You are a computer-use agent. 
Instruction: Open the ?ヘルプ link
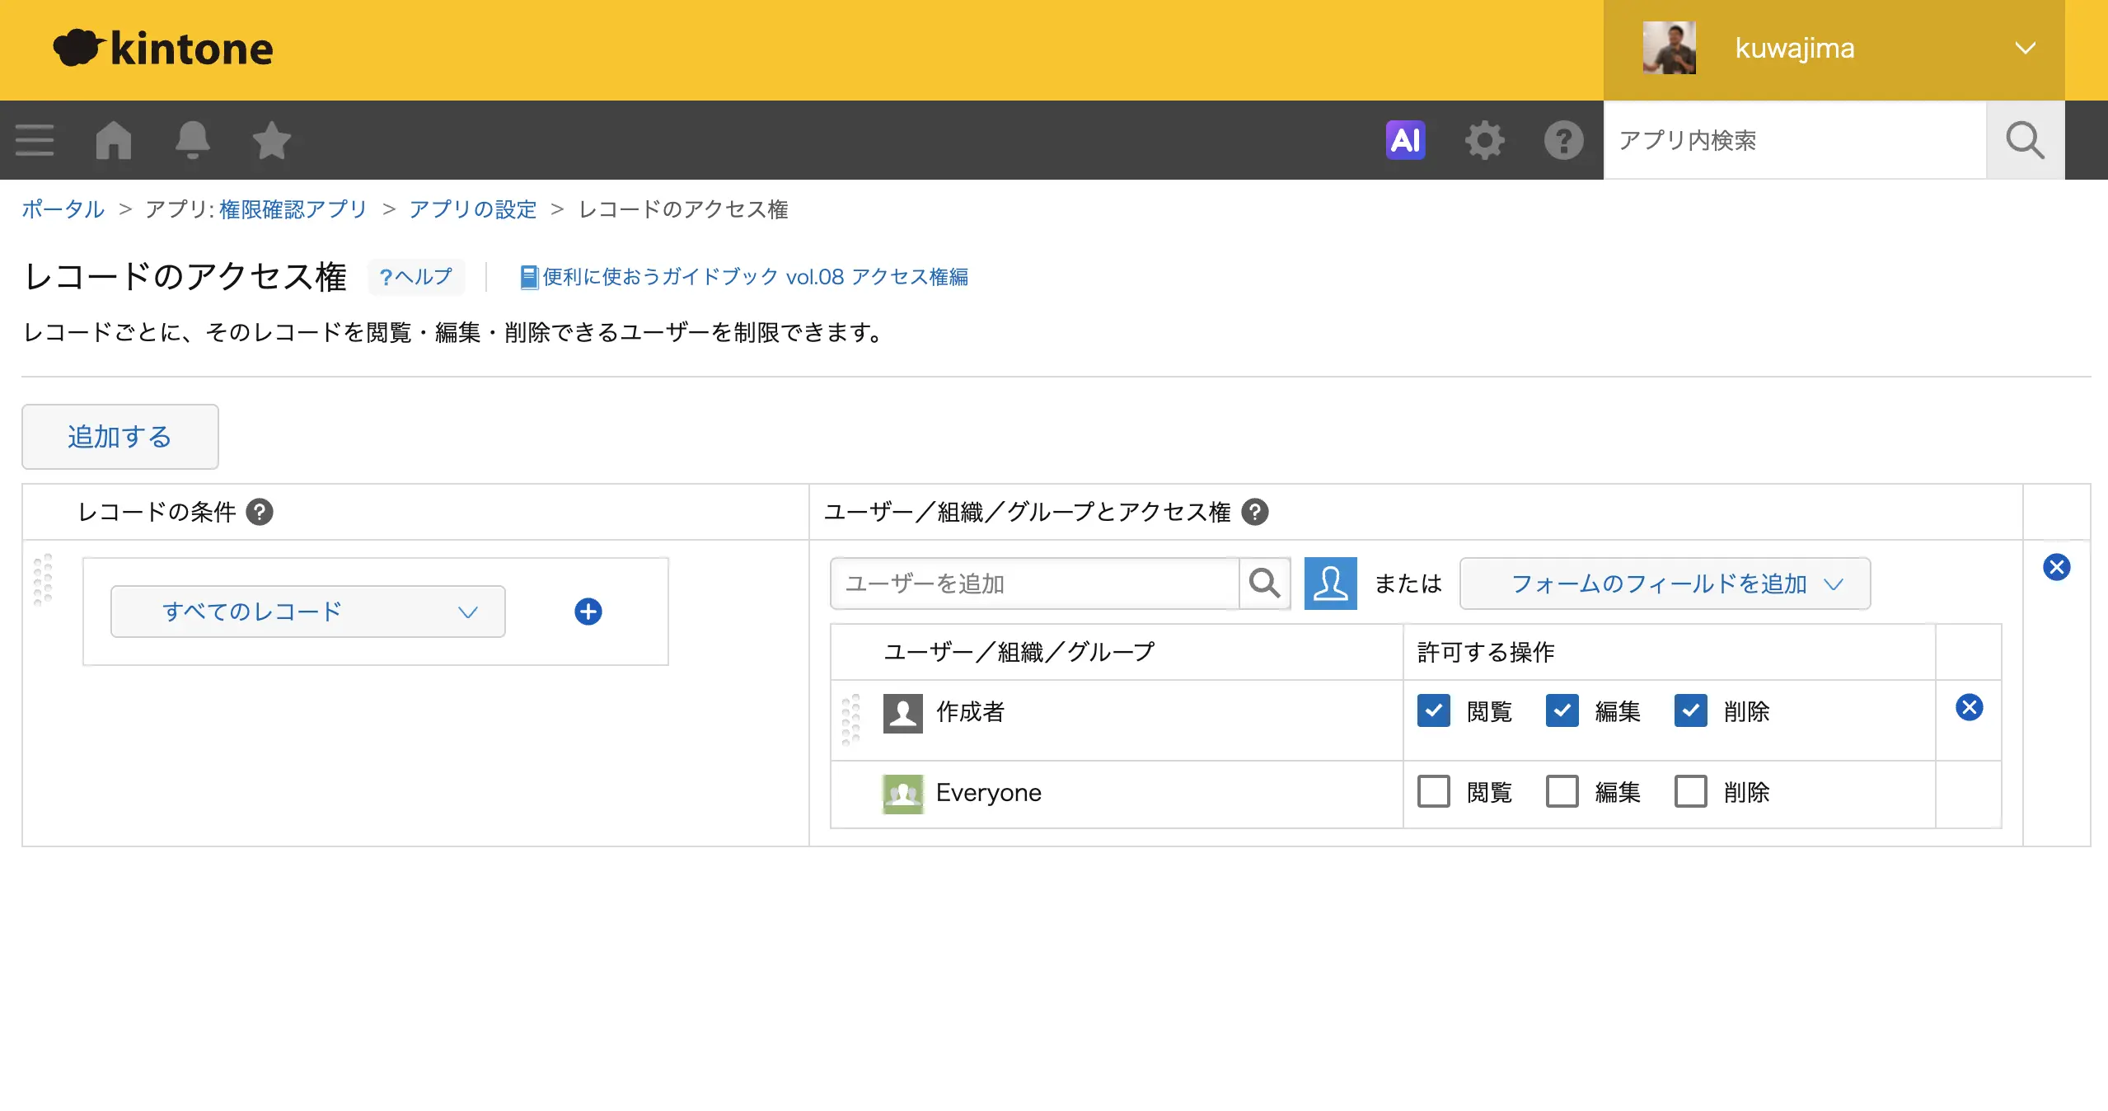point(416,277)
